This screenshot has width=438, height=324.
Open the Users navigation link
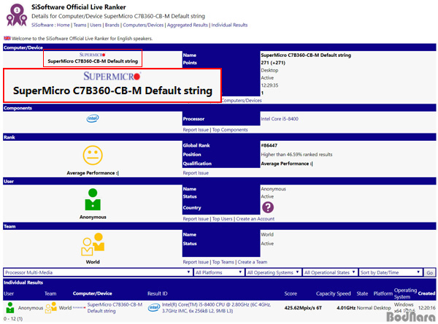pyautogui.click(x=96, y=25)
